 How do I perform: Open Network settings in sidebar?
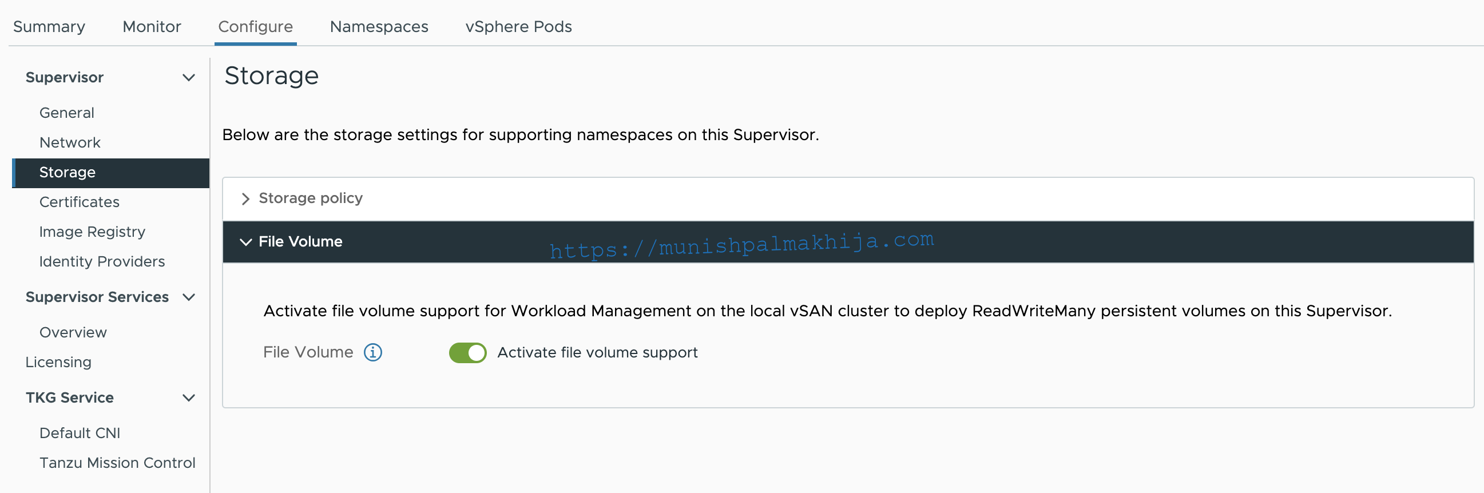click(70, 142)
